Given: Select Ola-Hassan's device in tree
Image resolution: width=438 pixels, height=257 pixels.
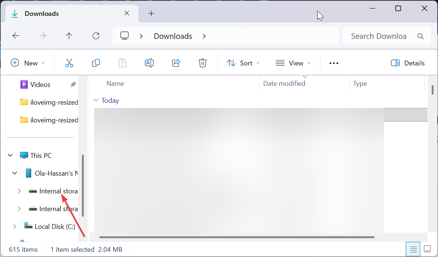Looking at the screenshot, I should coord(51,173).
